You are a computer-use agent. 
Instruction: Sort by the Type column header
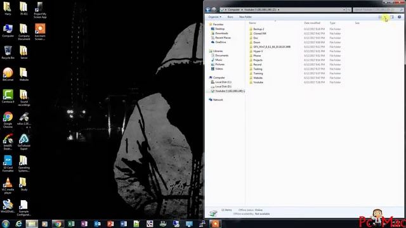pos(332,23)
